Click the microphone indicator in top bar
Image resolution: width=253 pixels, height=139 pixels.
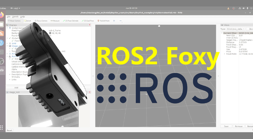(247, 8)
